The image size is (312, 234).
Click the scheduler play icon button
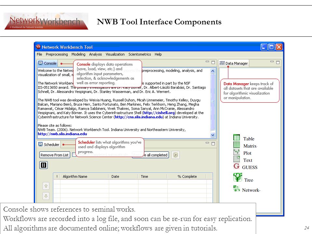175,155
